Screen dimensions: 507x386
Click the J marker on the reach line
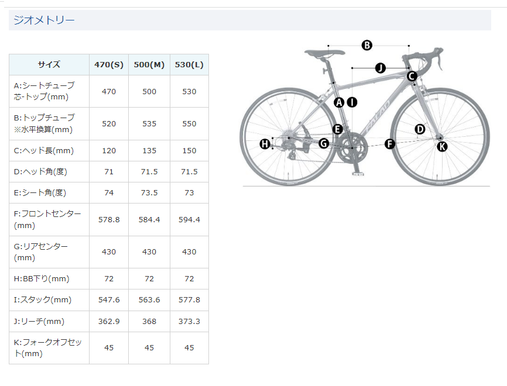[381, 68]
